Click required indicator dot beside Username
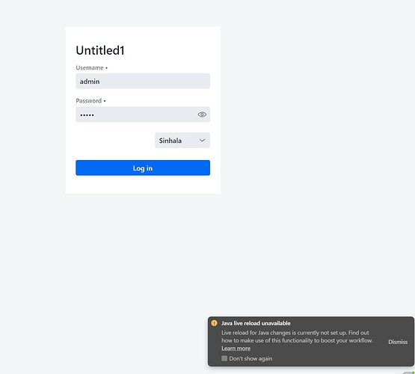 point(106,68)
